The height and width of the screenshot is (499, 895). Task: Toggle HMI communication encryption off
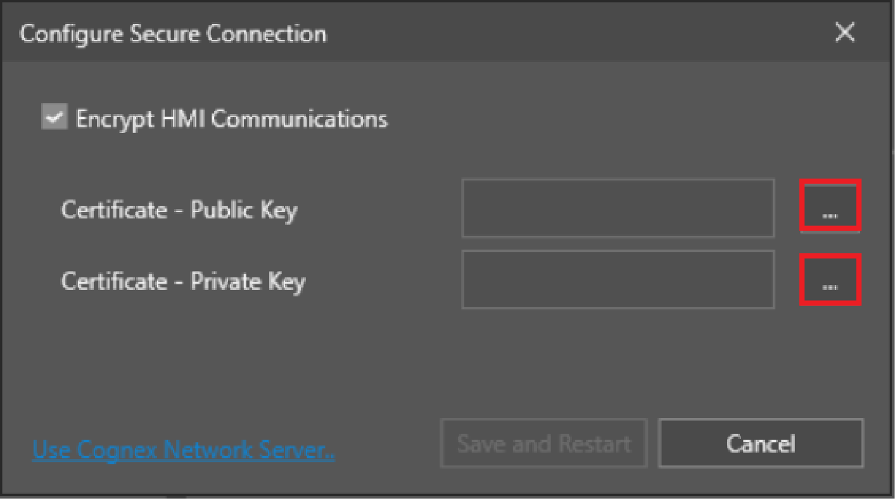coord(54,118)
